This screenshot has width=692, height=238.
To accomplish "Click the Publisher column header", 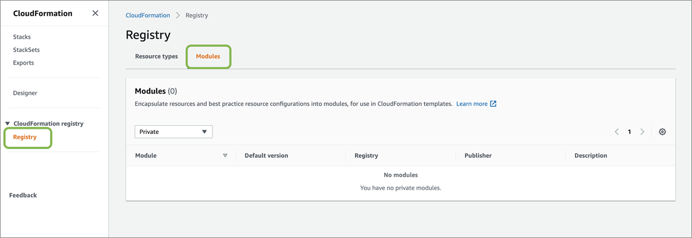I will coord(478,156).
